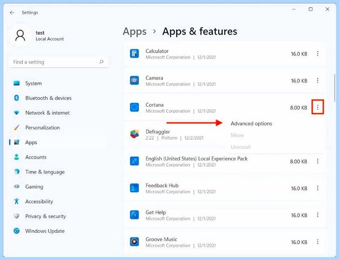Click the Groove Music app name

coord(161,239)
